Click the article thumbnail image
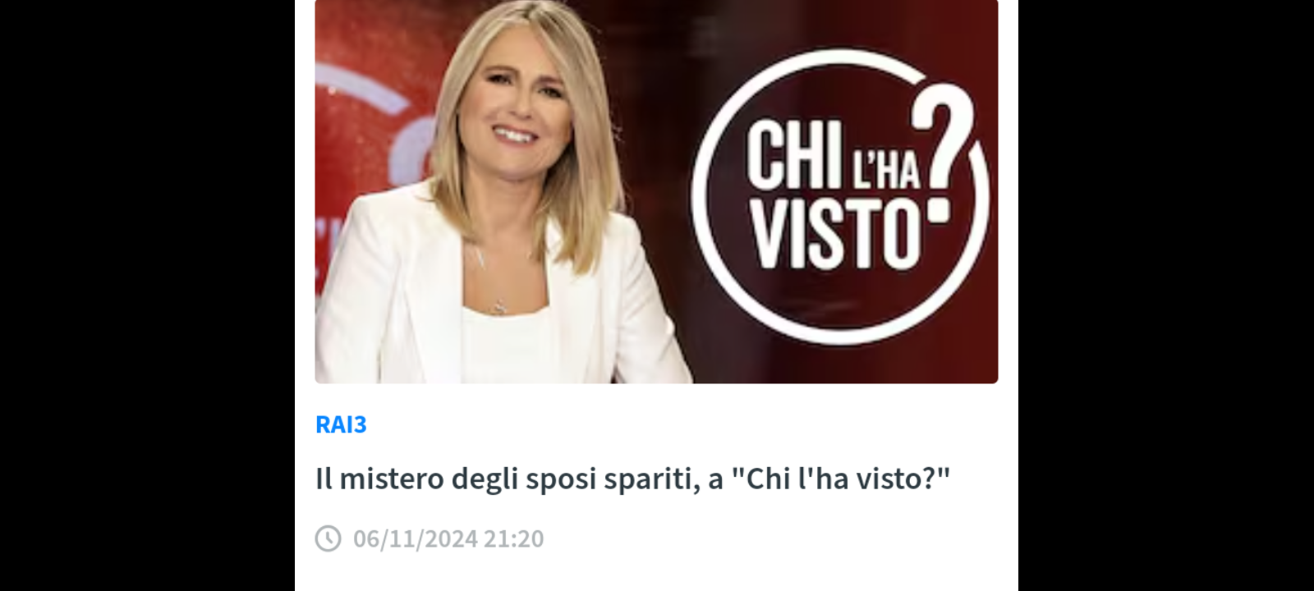 (656, 191)
